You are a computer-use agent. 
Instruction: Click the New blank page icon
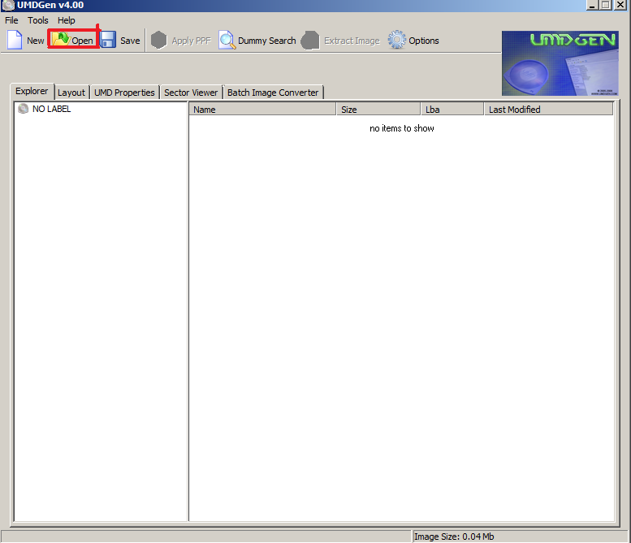click(15, 41)
